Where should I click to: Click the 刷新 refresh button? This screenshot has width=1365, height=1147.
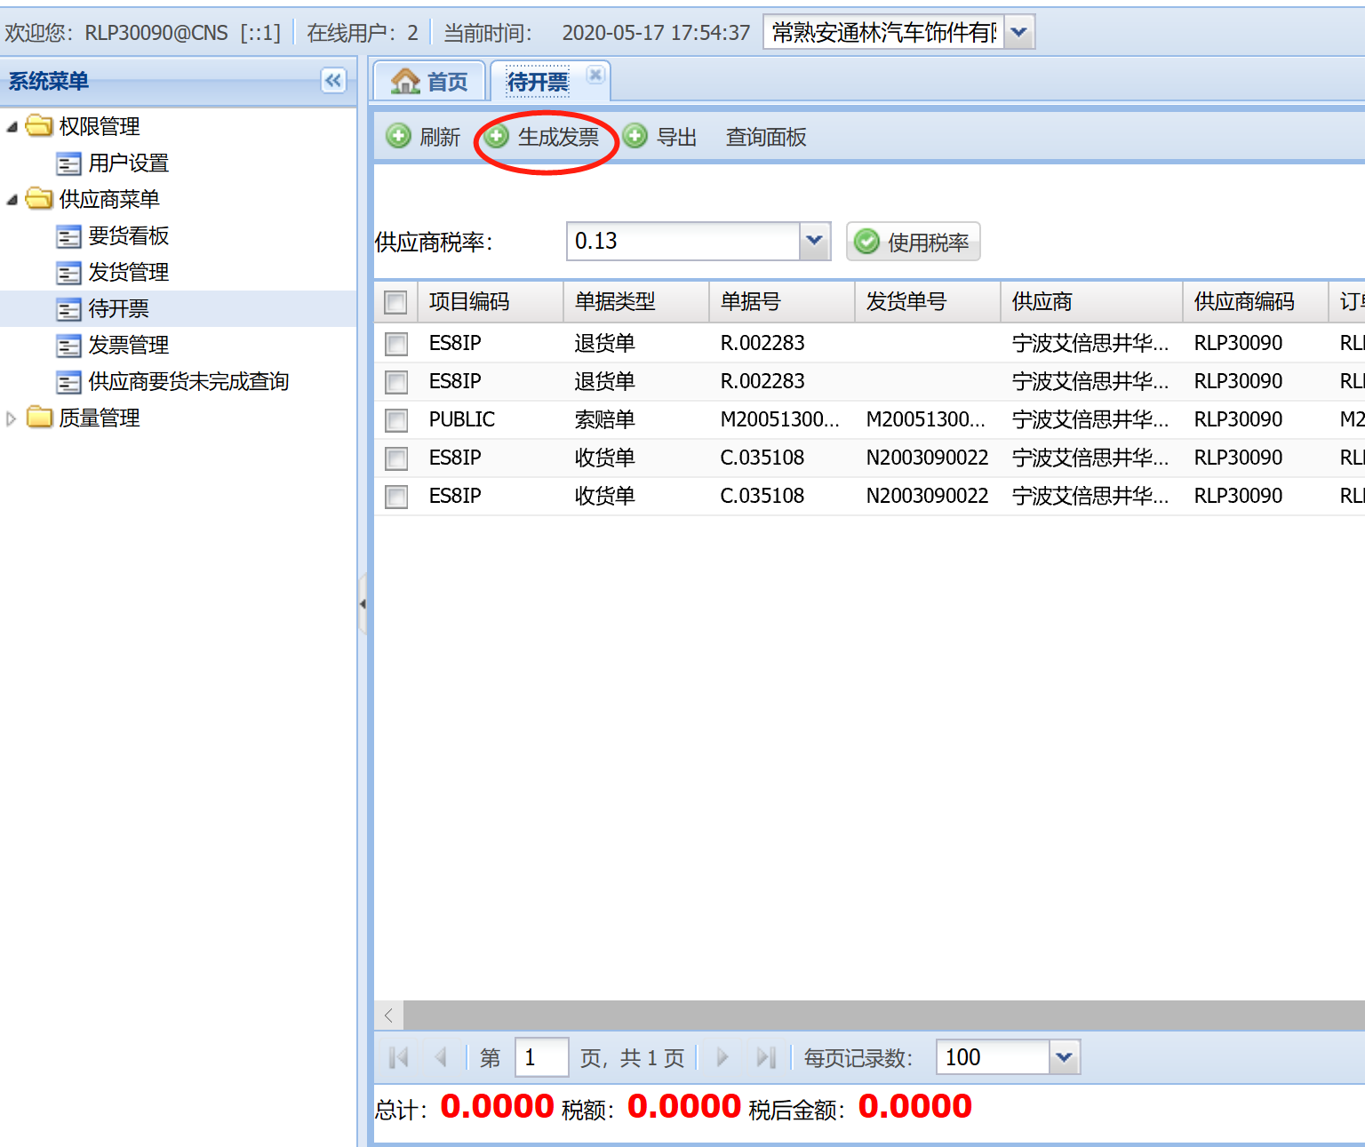(424, 137)
